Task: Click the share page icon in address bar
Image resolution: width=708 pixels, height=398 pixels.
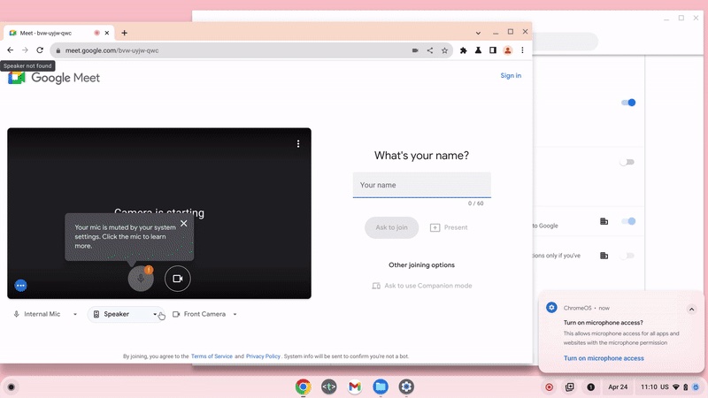Action: tap(430, 50)
